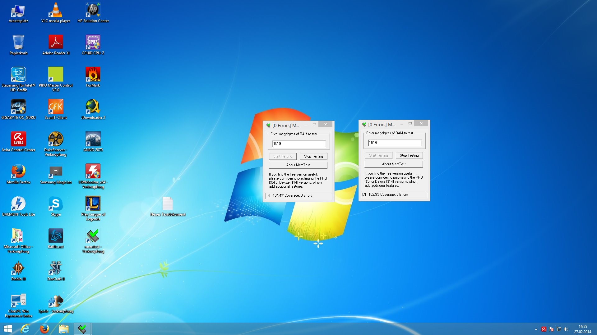Click the memtest shortcut desktop icon
This screenshot has width=597, height=335.
pyautogui.click(x=93, y=236)
